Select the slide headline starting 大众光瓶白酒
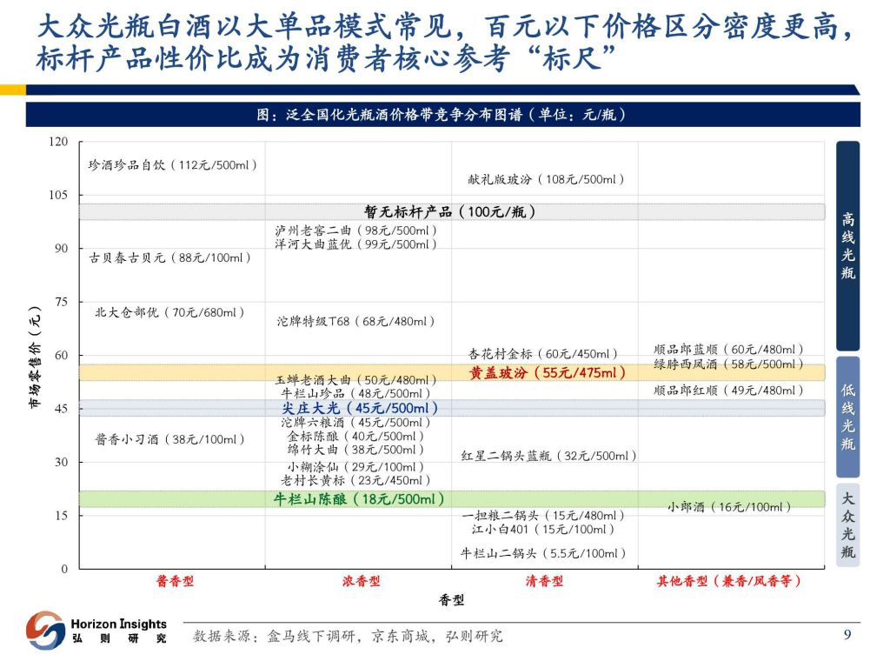 446,43
